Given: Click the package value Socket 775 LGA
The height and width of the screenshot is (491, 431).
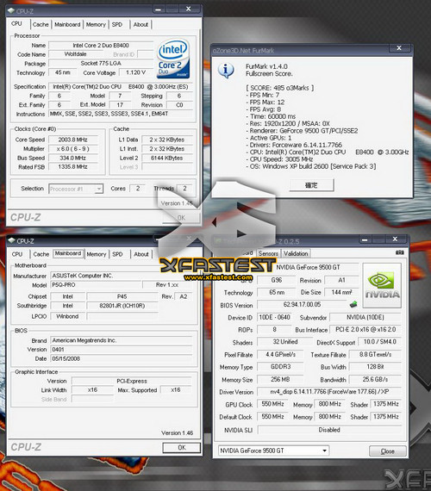Looking at the screenshot, I should coord(101,63).
